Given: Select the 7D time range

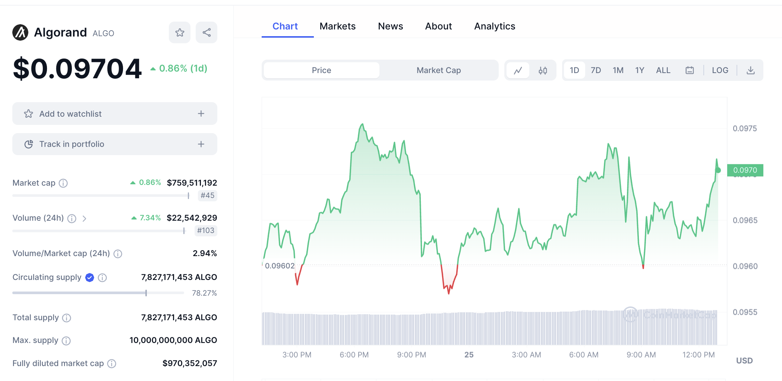Looking at the screenshot, I should pos(596,70).
